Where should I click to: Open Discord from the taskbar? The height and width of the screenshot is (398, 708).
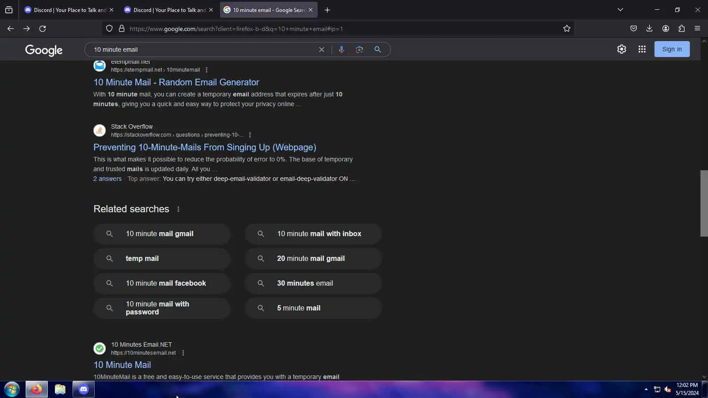[84, 390]
